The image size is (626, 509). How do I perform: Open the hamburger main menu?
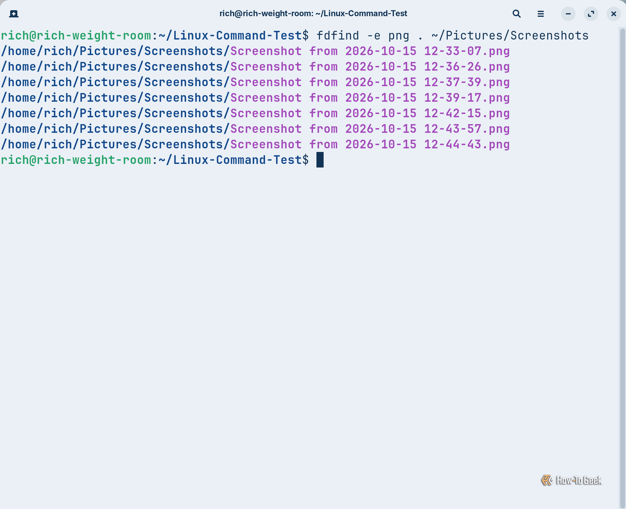(541, 14)
